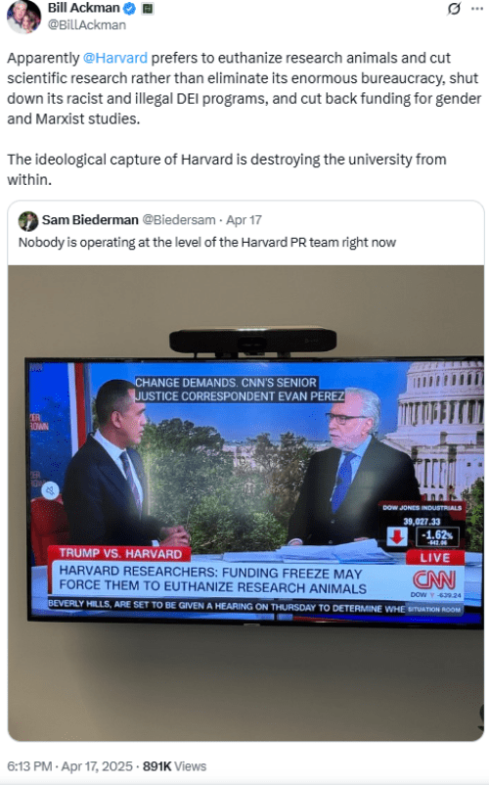Click the Bill Ackman display name
The image size is (489, 785).
click(x=83, y=8)
